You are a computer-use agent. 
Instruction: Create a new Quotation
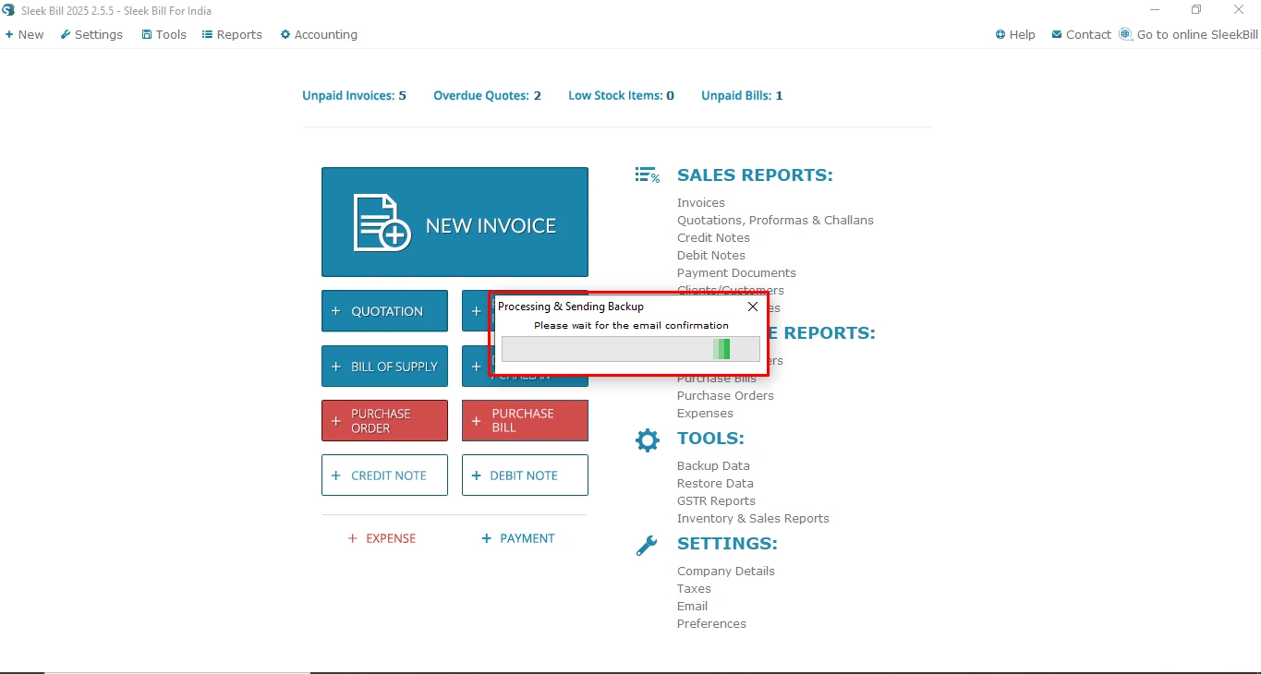[384, 311]
